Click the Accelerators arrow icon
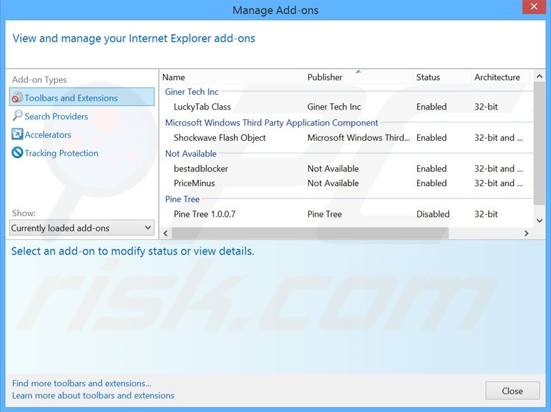The width and height of the screenshot is (551, 412). pyautogui.click(x=17, y=134)
